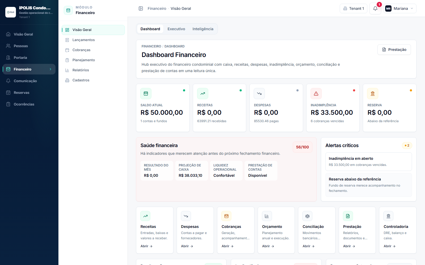This screenshot has height=265, width=425.
Task: Click the iPOLIS logo icon
Action: (x=11, y=12)
